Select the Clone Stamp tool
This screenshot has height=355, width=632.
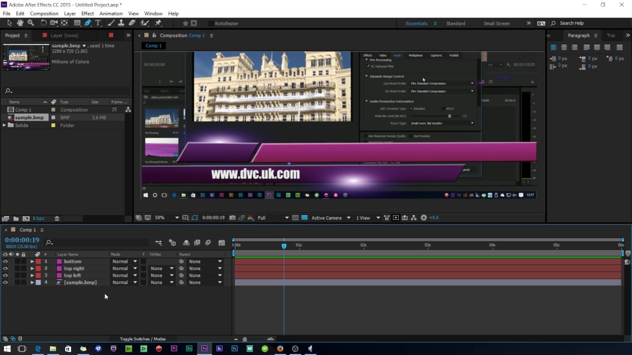click(121, 23)
